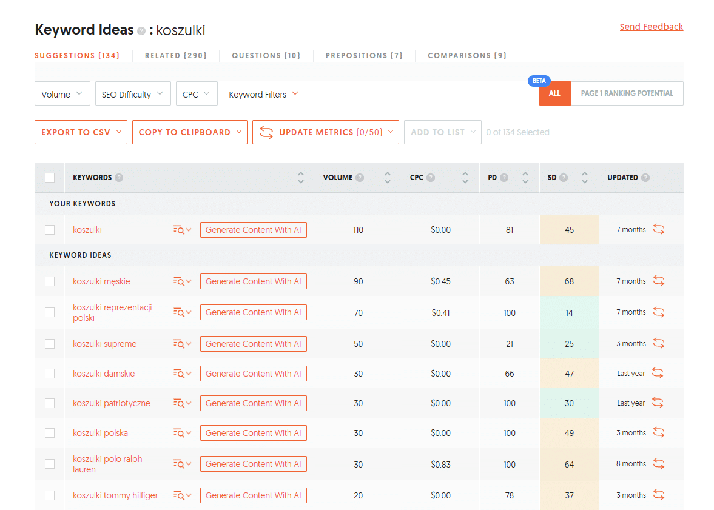Image resolution: width=714 pixels, height=510 pixels.
Task: Refresh metrics for koszulki row
Action: tap(659, 229)
